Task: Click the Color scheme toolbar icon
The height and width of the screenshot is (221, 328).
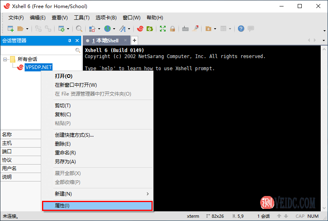Action: coord(92,29)
